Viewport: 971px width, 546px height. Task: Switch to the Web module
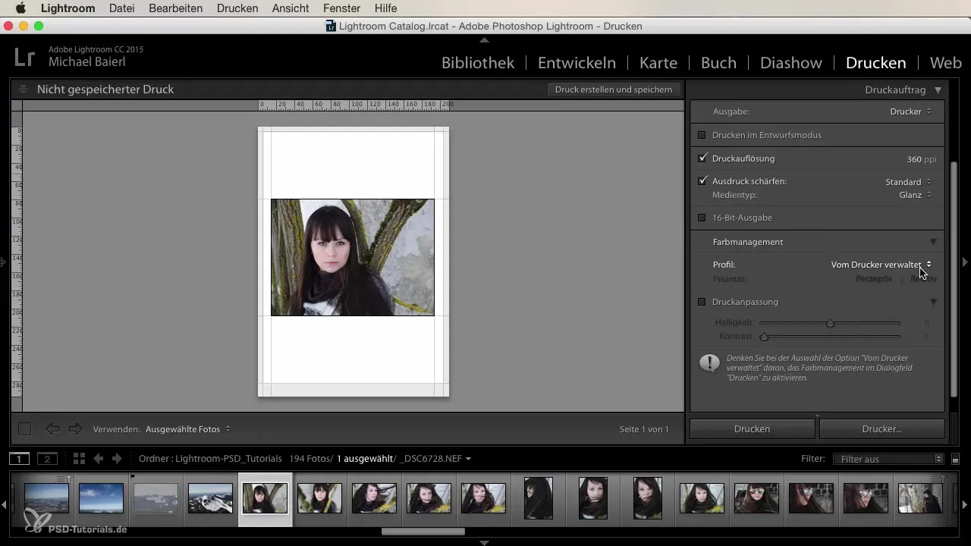pos(946,63)
